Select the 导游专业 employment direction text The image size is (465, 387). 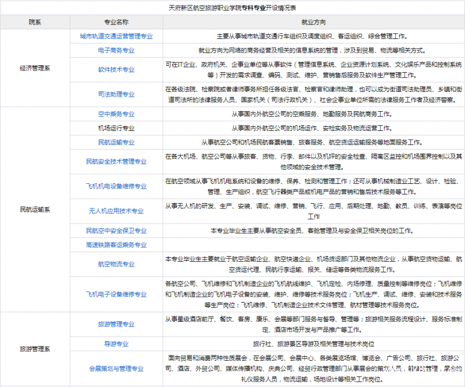coord(313,344)
